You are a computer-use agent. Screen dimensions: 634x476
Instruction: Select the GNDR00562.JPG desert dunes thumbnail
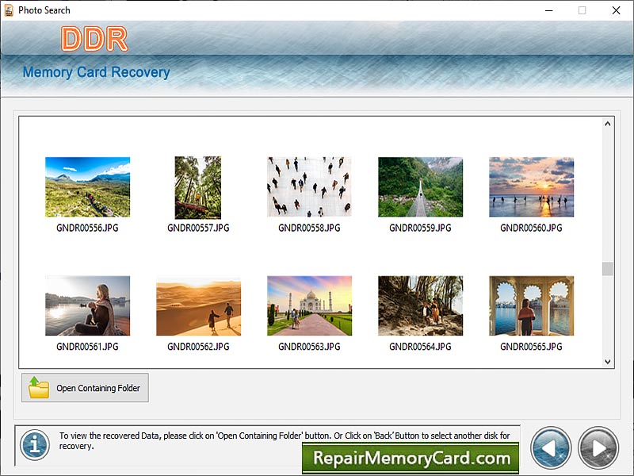[x=199, y=305]
